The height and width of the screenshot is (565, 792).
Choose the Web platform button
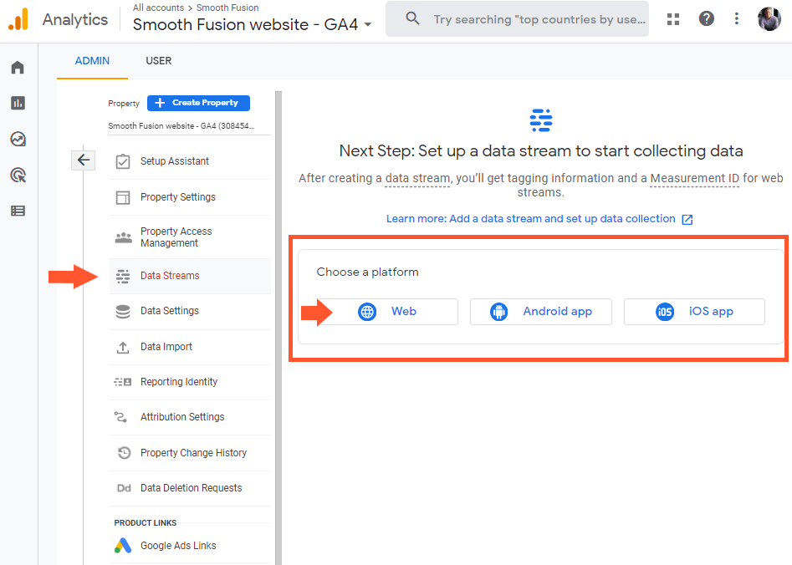pos(388,312)
